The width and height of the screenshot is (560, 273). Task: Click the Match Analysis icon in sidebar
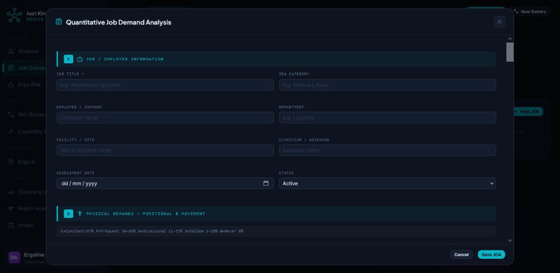pyautogui.click(x=11, y=209)
